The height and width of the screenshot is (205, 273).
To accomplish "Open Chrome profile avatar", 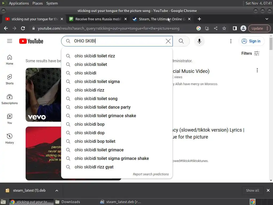I will (243, 28).
